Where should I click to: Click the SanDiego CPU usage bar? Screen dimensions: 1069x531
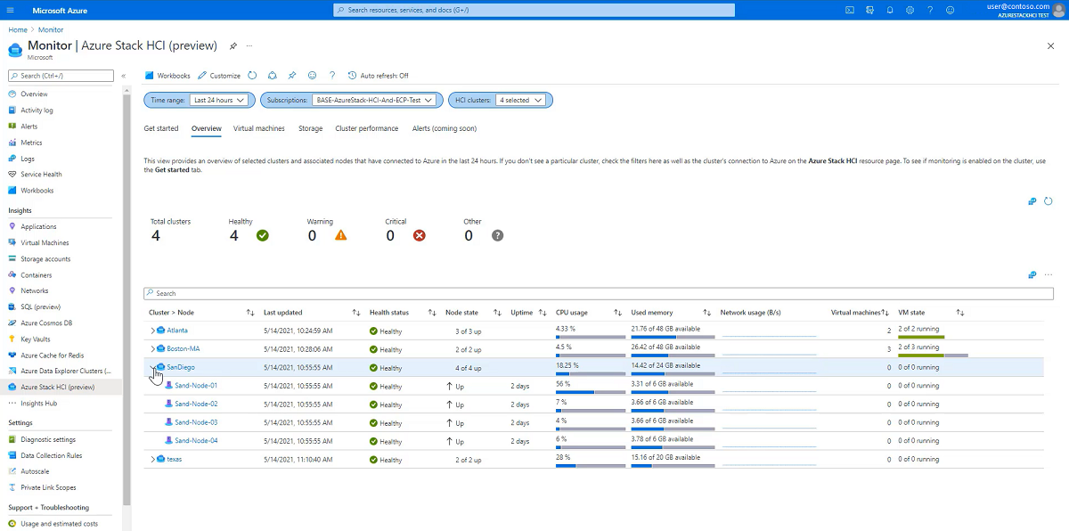[589, 373]
